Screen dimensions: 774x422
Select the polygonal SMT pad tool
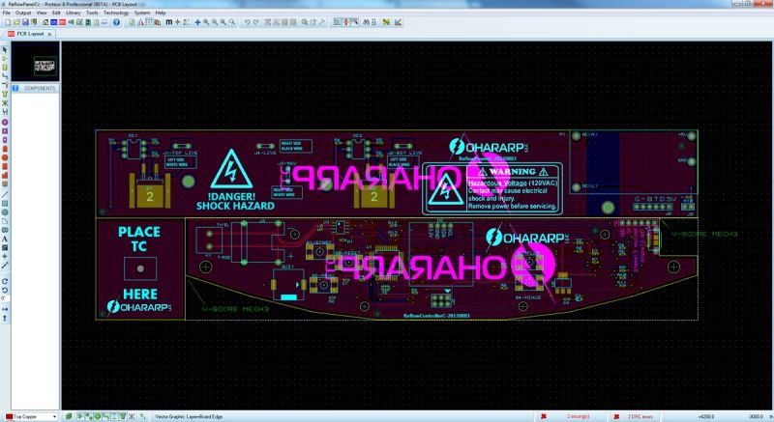(x=5, y=175)
